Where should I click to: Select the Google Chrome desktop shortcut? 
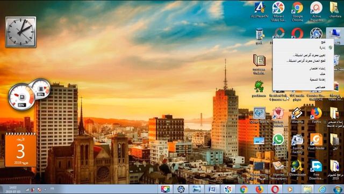click(297, 11)
